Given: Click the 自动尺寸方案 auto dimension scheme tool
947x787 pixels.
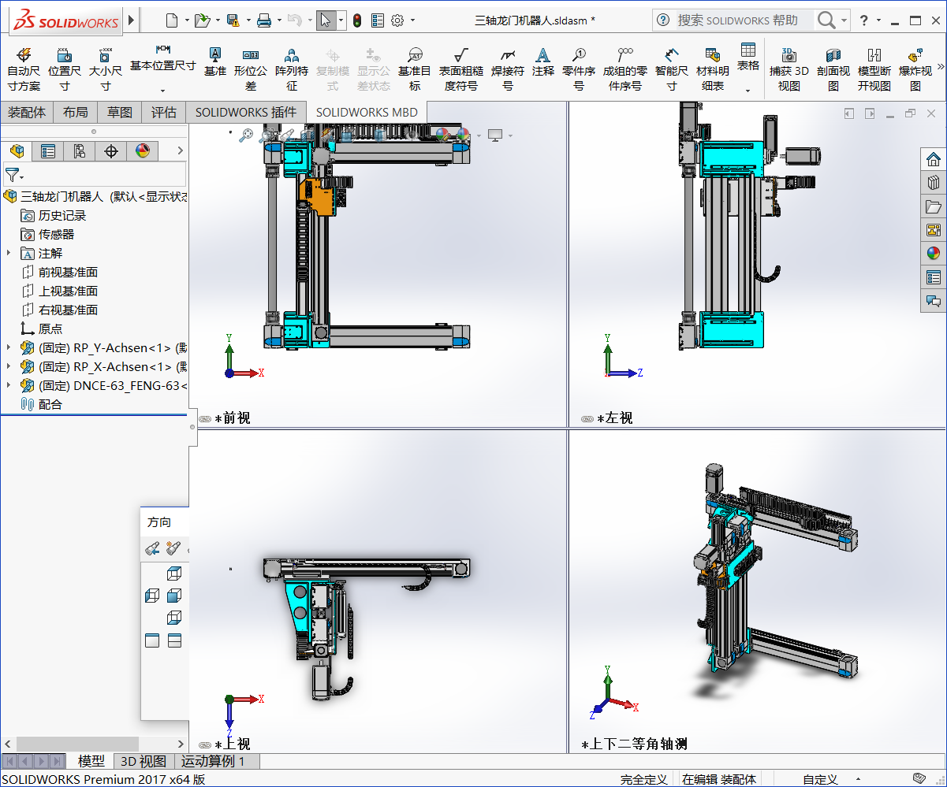Looking at the screenshot, I should point(24,69).
